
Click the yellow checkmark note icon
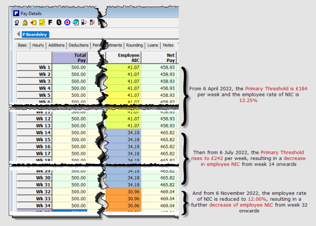coord(41,22)
